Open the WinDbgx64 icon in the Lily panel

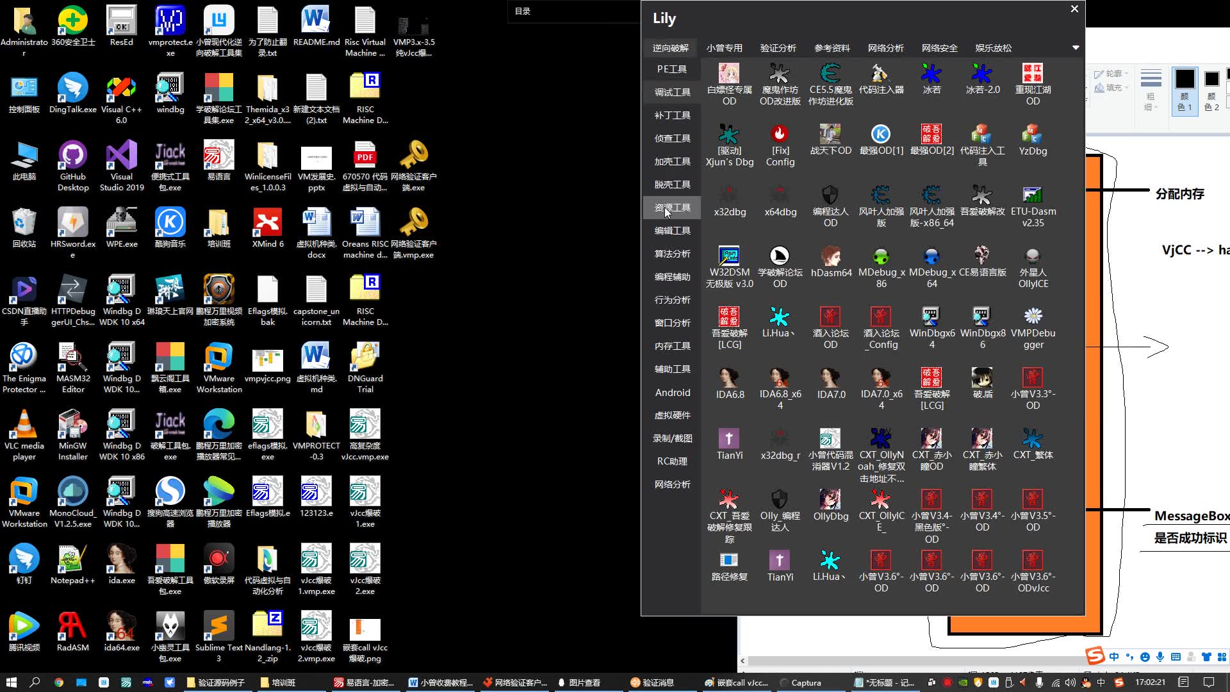click(931, 318)
